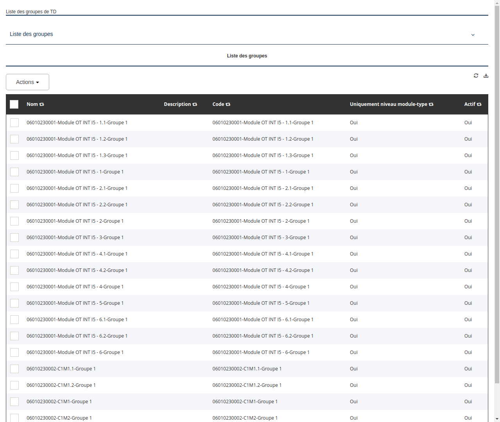The height and width of the screenshot is (422, 500).
Task: Click the sort icon beside Actif
Action: click(480, 104)
